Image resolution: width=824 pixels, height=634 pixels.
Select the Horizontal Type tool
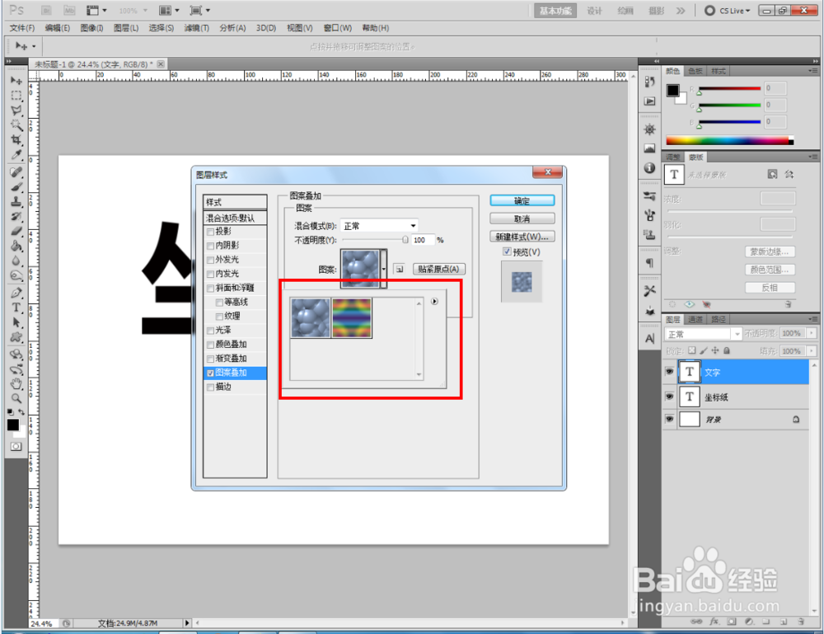[16, 306]
